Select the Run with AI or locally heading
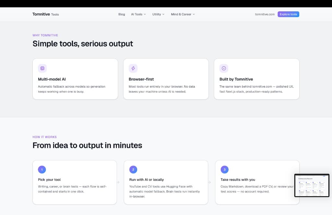Screen dimensions: 332x215 [147, 179]
